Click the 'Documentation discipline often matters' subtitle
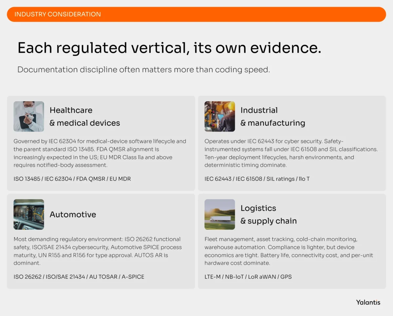Image resolution: width=393 pixels, height=316 pixels. coord(144,70)
